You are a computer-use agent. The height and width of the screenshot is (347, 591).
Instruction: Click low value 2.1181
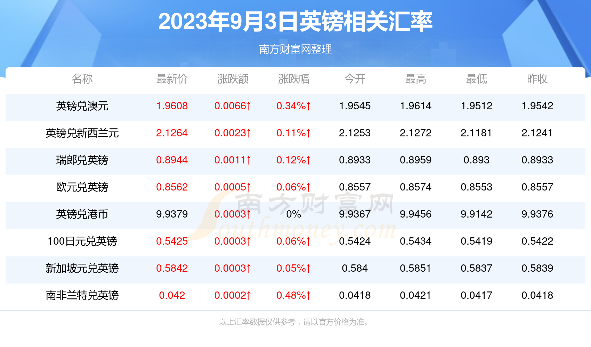[x=476, y=133]
